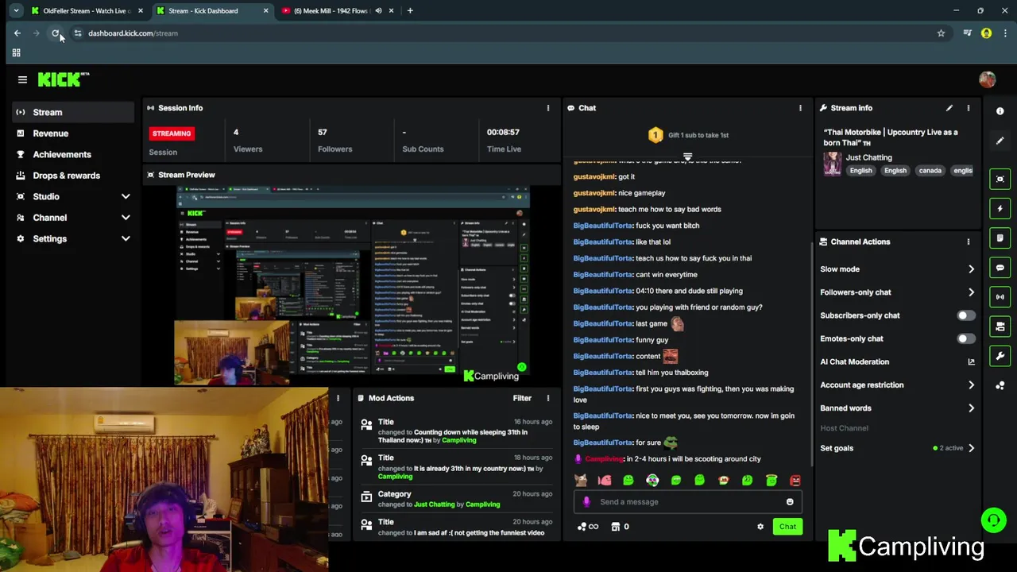This screenshot has height=572, width=1017.
Task: Enable Emotes-only chat toggle
Action: (965, 338)
